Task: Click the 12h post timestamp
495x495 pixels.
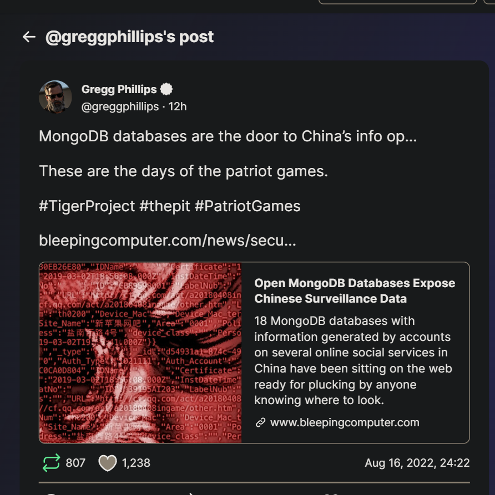Action: click(178, 106)
